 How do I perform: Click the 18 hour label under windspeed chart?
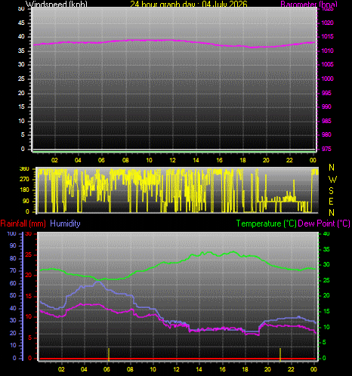(242, 160)
